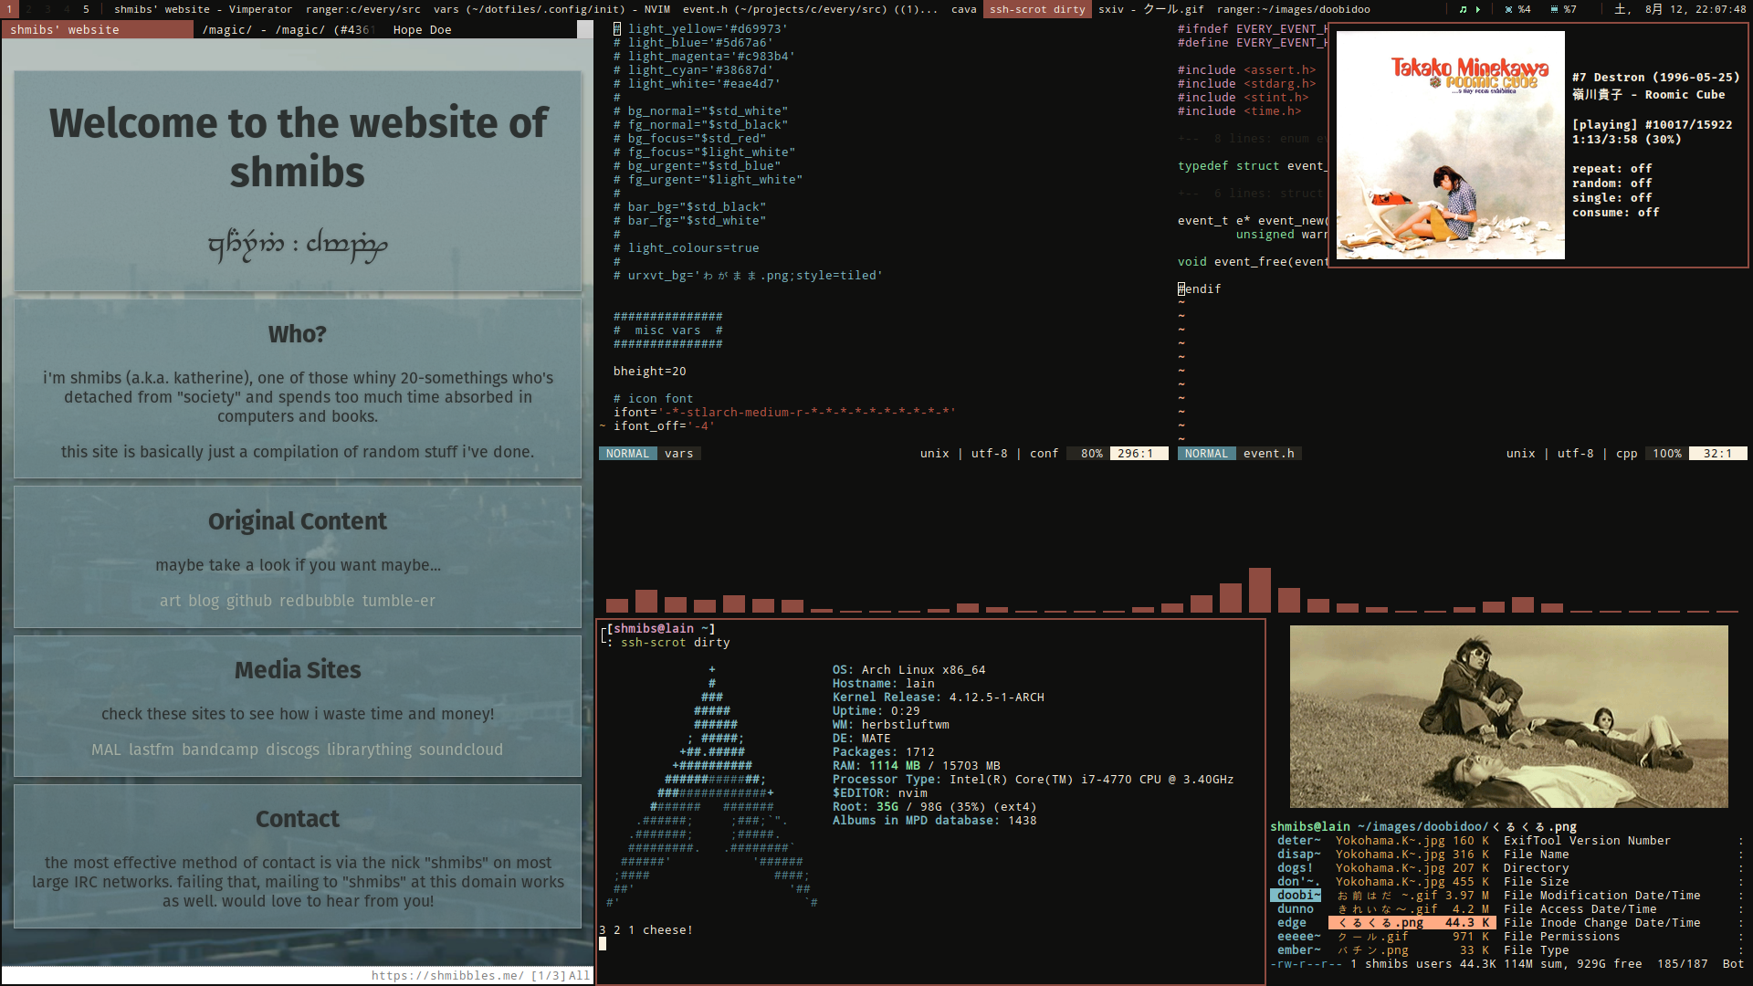Open the 'github' link on website
The width and height of the screenshot is (1753, 986).
(248, 601)
